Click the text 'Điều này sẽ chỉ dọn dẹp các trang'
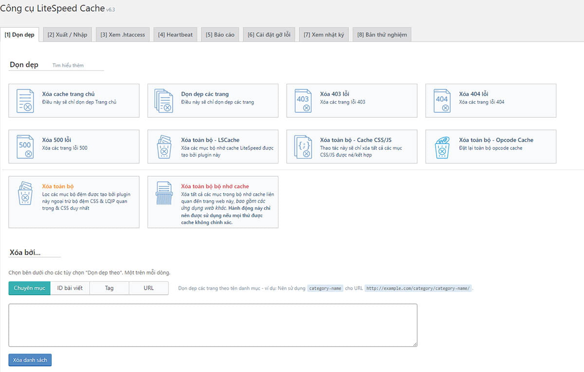 pyautogui.click(x=218, y=102)
